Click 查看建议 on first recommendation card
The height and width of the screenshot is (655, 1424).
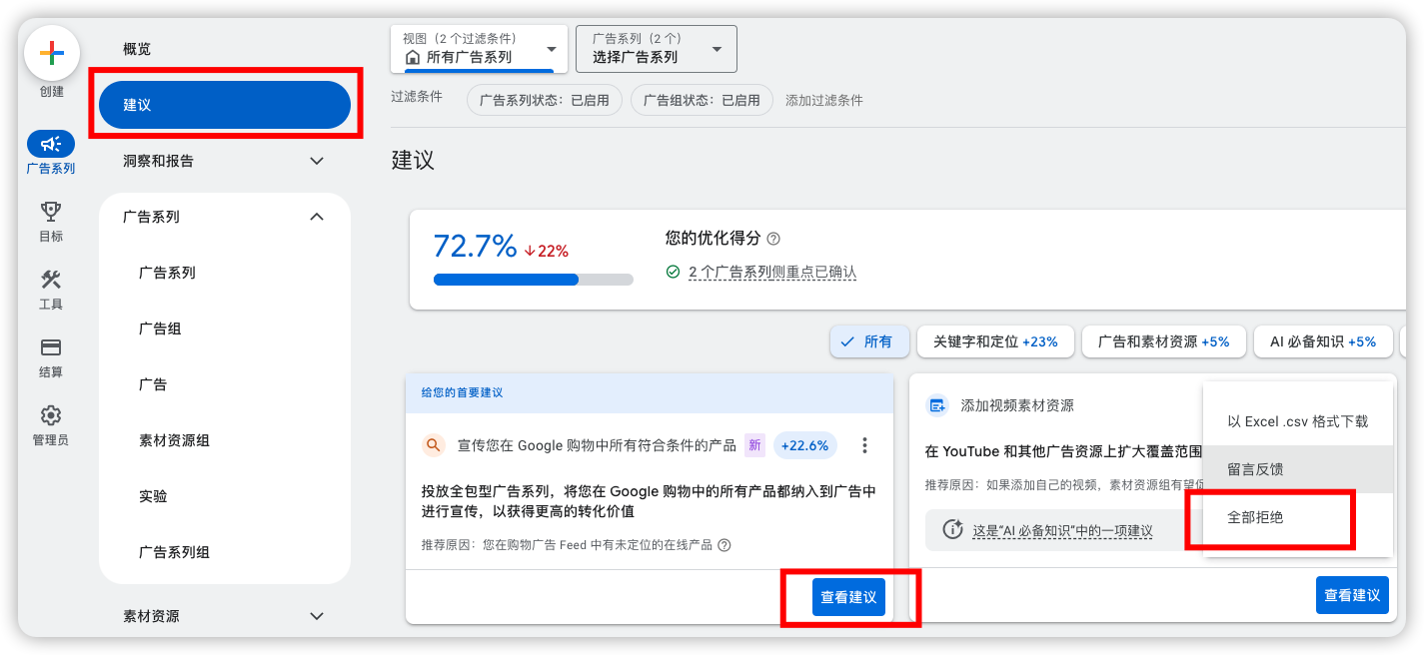click(848, 597)
